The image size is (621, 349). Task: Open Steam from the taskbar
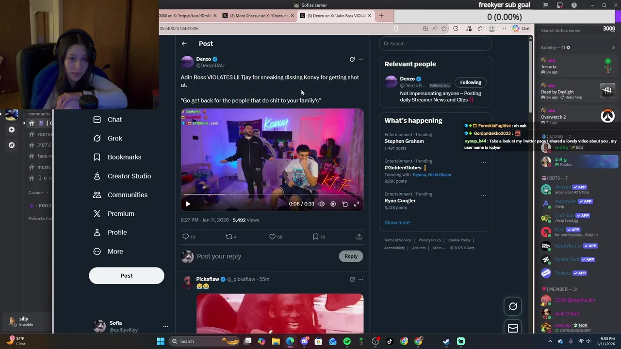pyautogui.click(x=446, y=341)
